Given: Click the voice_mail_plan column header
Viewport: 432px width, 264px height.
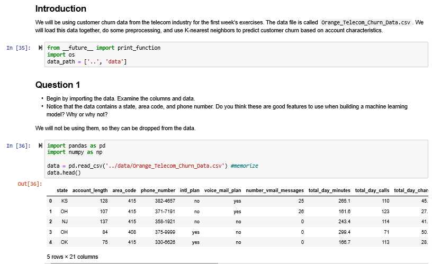Looking at the screenshot, I should coord(222,190).
